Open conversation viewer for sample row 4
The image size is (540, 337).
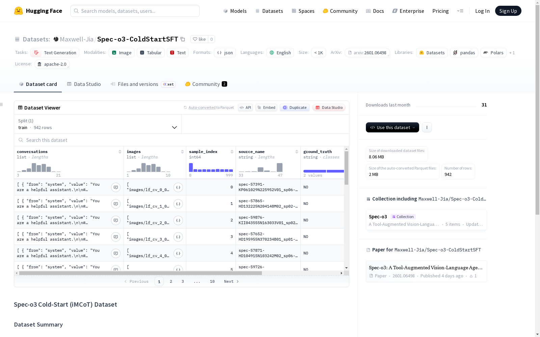pyautogui.click(x=116, y=253)
